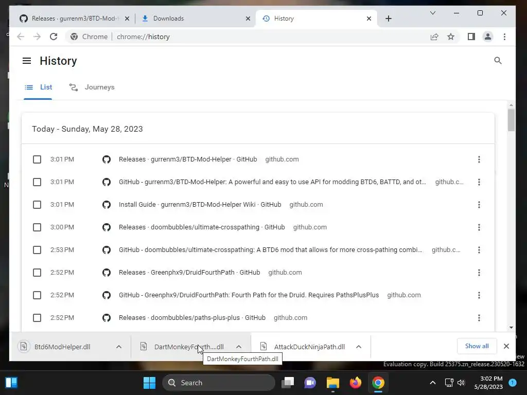Open File Explorer from taskbar
This screenshot has width=527, height=395.
[x=333, y=383]
